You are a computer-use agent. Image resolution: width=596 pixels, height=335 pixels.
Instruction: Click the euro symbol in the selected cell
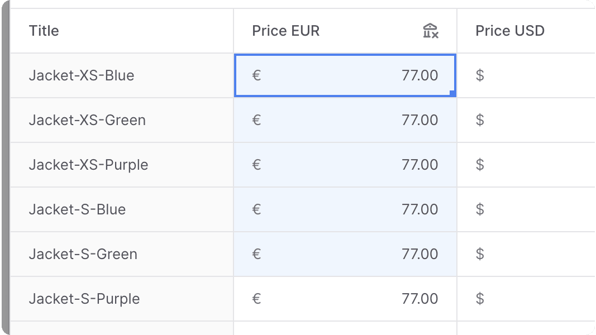[x=256, y=75]
